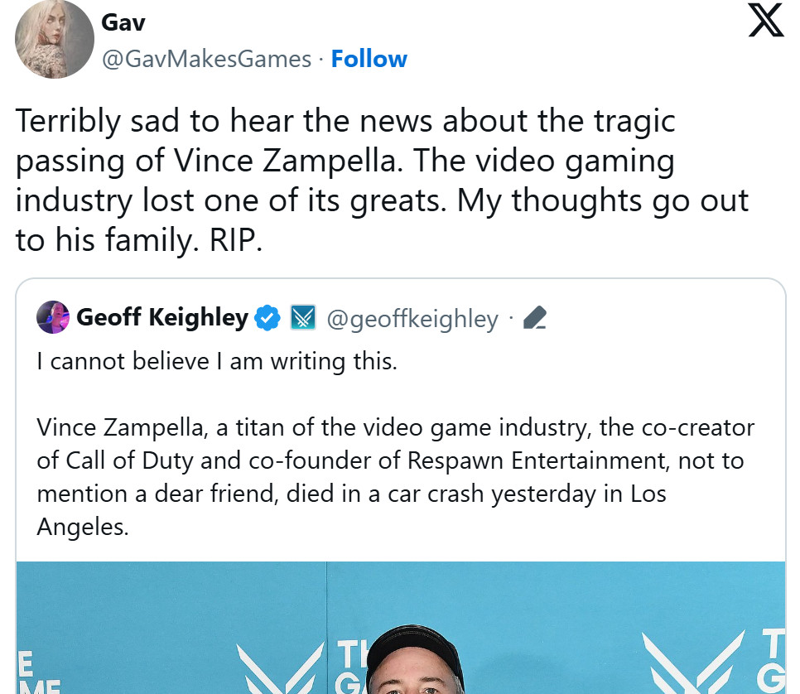Click the @geoffkeighley handle
Viewport: 800px width, 694px height.
(413, 319)
